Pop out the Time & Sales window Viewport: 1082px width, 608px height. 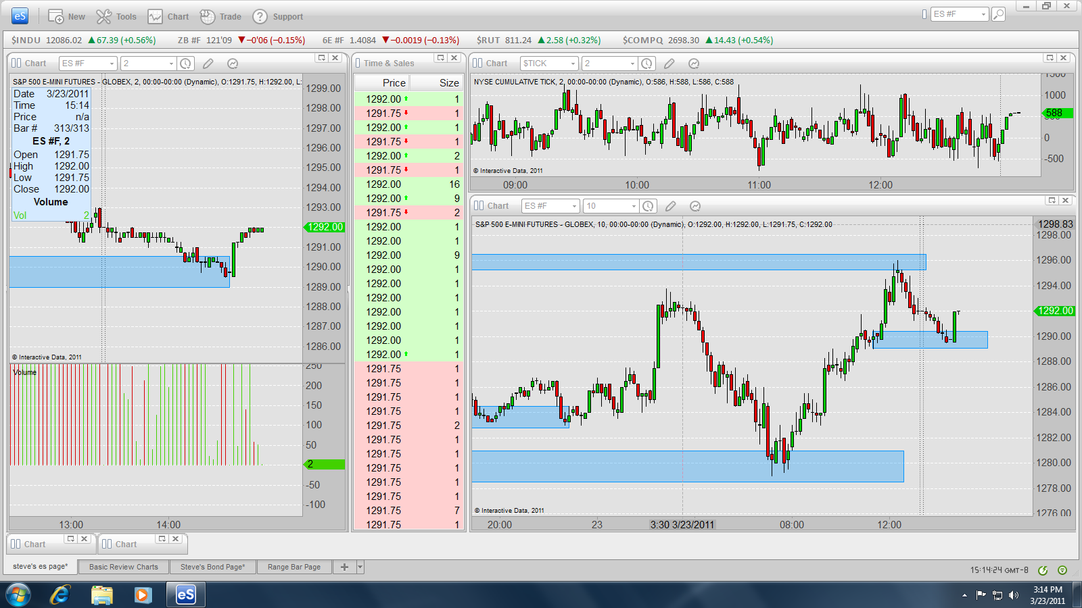click(441, 58)
